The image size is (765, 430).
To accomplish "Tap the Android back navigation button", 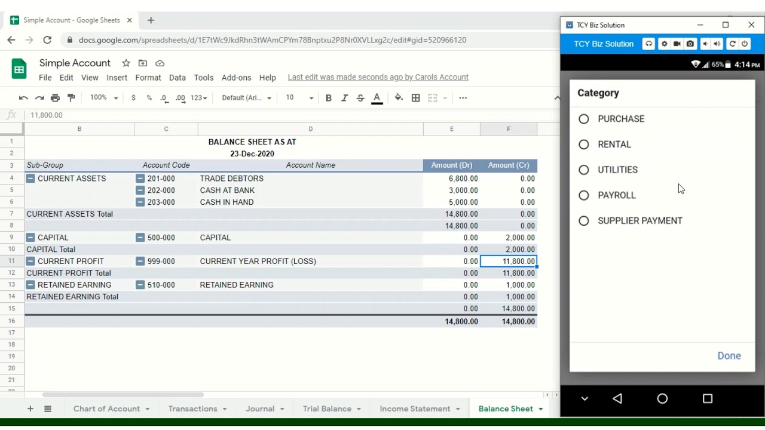I will 617,398.
